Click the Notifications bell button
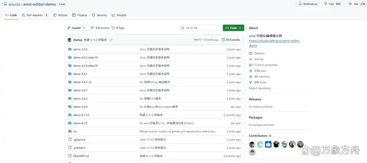 click(x=308, y=4)
